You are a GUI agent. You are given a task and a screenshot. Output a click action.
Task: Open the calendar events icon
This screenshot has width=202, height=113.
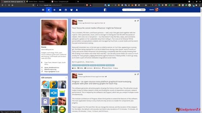[66, 10]
